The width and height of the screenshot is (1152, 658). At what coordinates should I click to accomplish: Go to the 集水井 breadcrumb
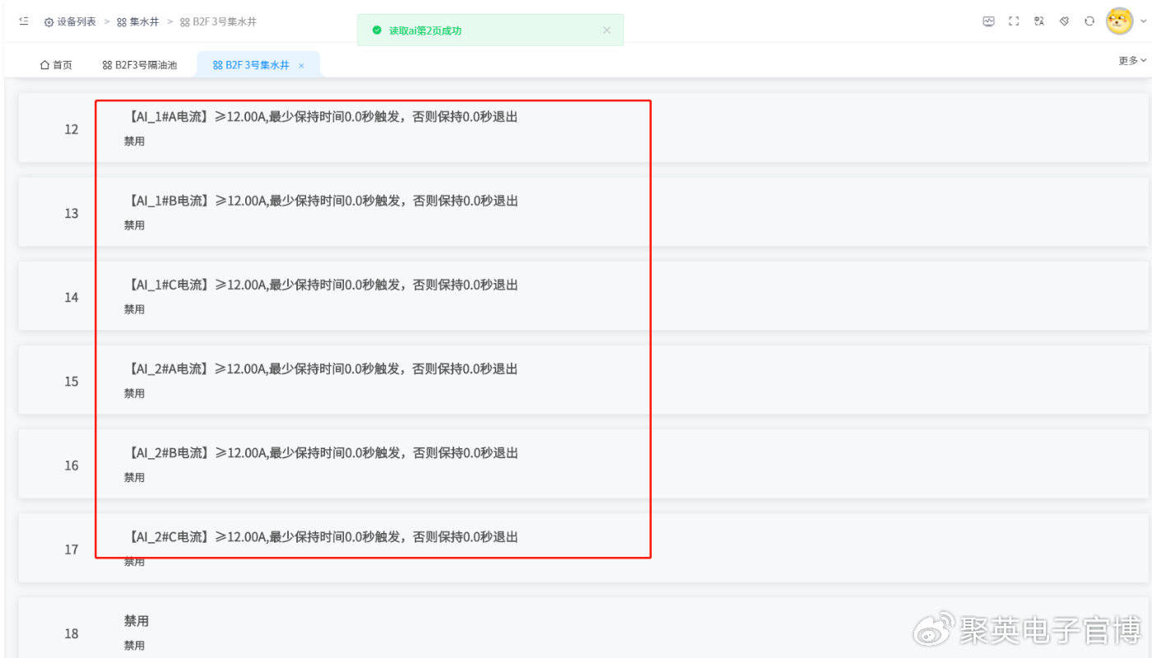(138, 22)
